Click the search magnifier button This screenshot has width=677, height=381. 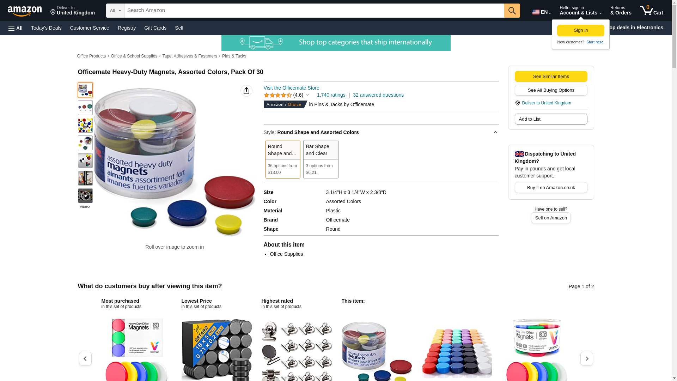click(x=512, y=11)
